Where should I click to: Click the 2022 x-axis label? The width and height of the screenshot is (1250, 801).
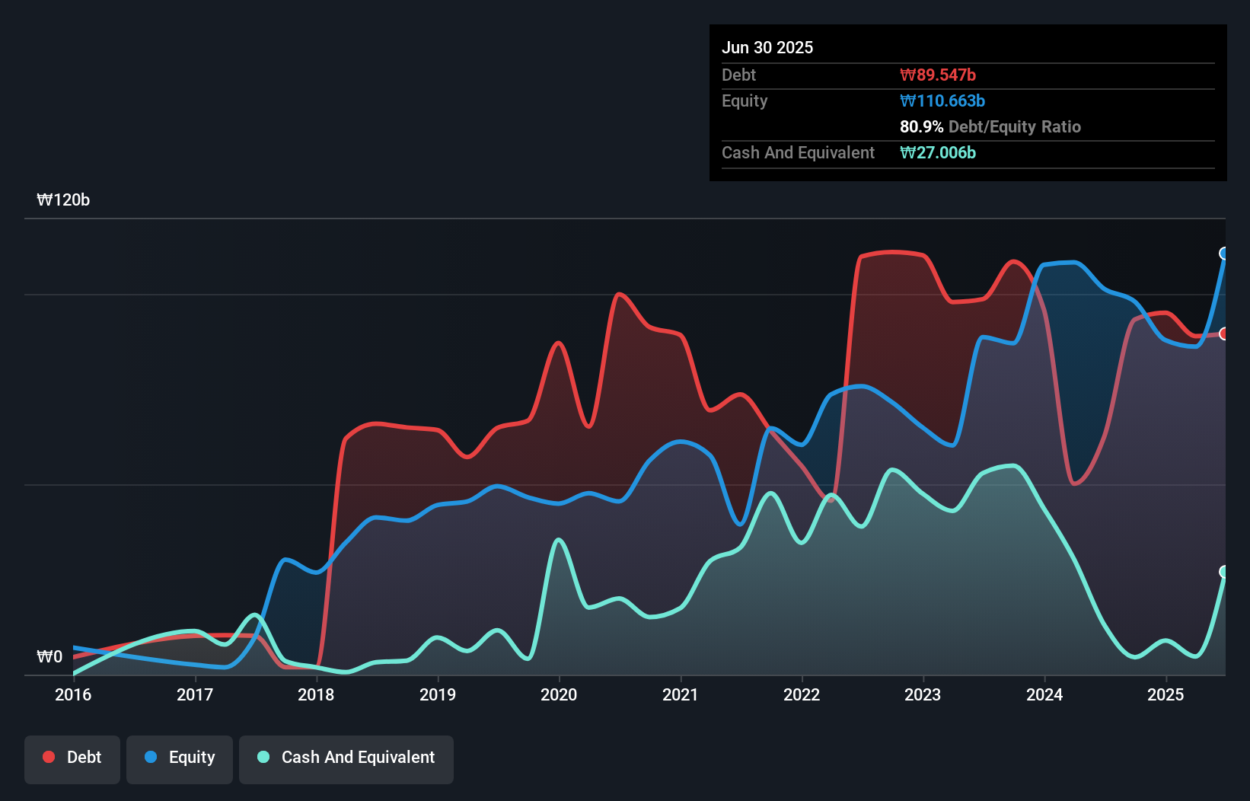802,694
